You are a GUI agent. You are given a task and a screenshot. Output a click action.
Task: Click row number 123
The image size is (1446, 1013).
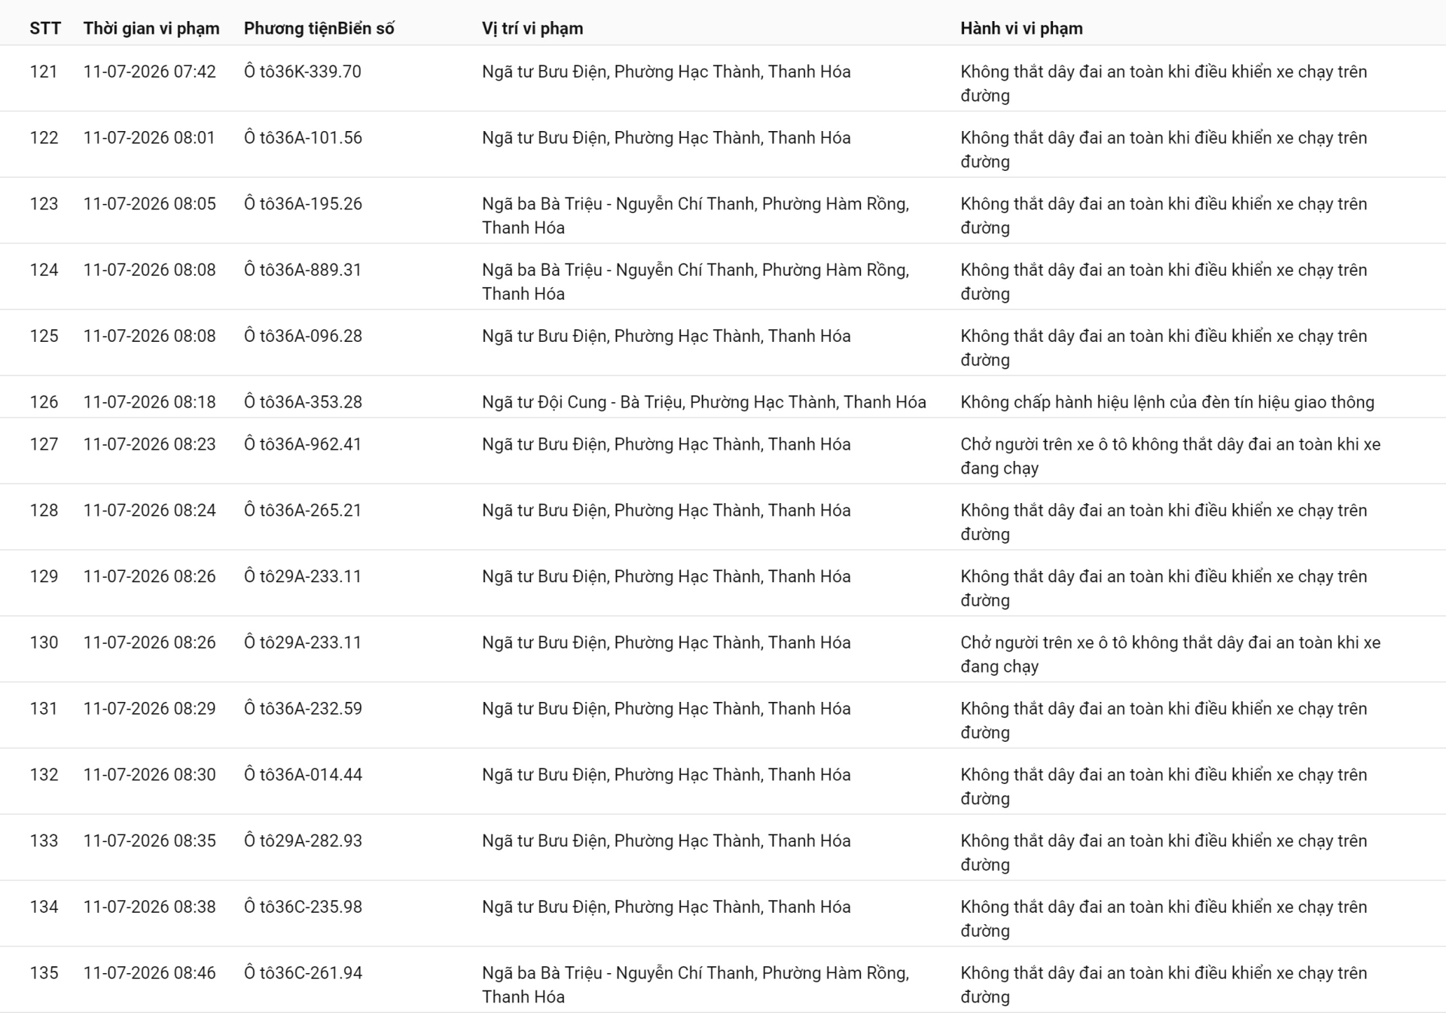coord(44,204)
